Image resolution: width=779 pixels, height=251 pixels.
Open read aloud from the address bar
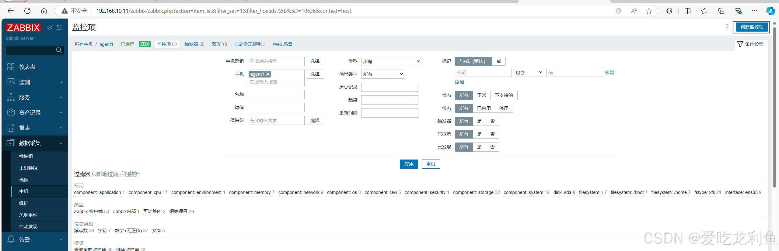click(x=634, y=11)
